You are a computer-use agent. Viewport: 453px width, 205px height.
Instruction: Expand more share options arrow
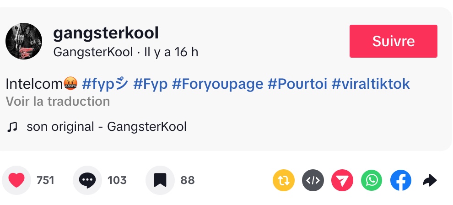[x=430, y=181]
